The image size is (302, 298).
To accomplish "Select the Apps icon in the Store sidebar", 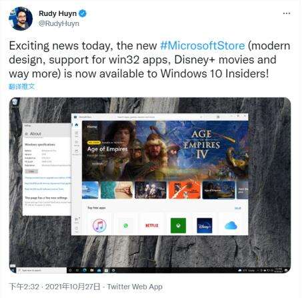I will coord(77,134).
